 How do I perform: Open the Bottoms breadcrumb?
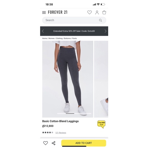[67, 38]
